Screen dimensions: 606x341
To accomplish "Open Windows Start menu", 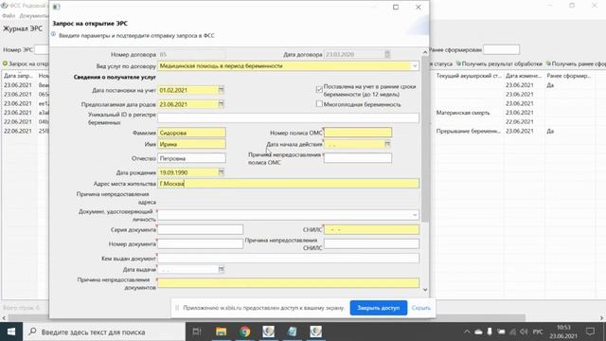I will [11, 332].
